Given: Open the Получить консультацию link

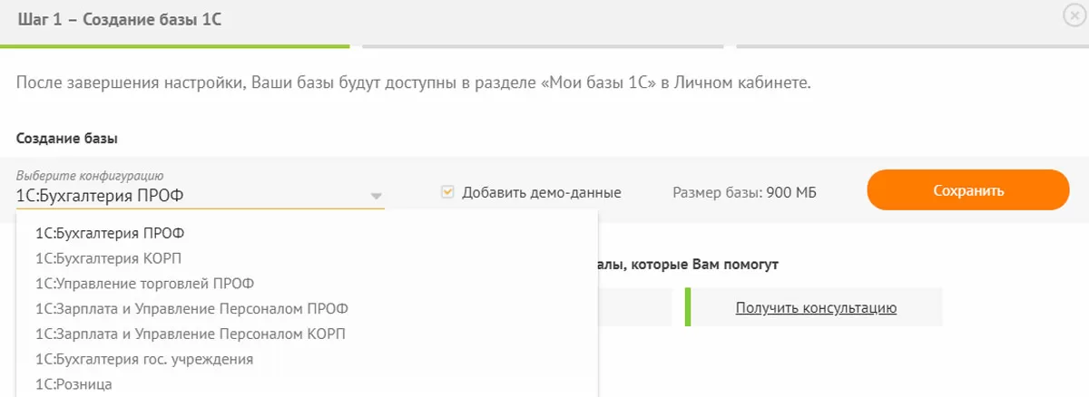Looking at the screenshot, I should 817,308.
